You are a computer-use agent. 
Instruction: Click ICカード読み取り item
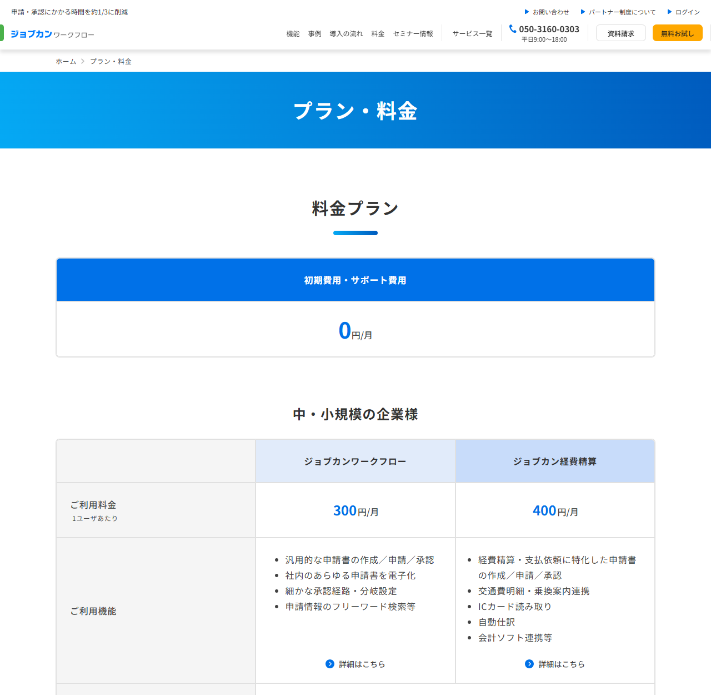pos(515,607)
